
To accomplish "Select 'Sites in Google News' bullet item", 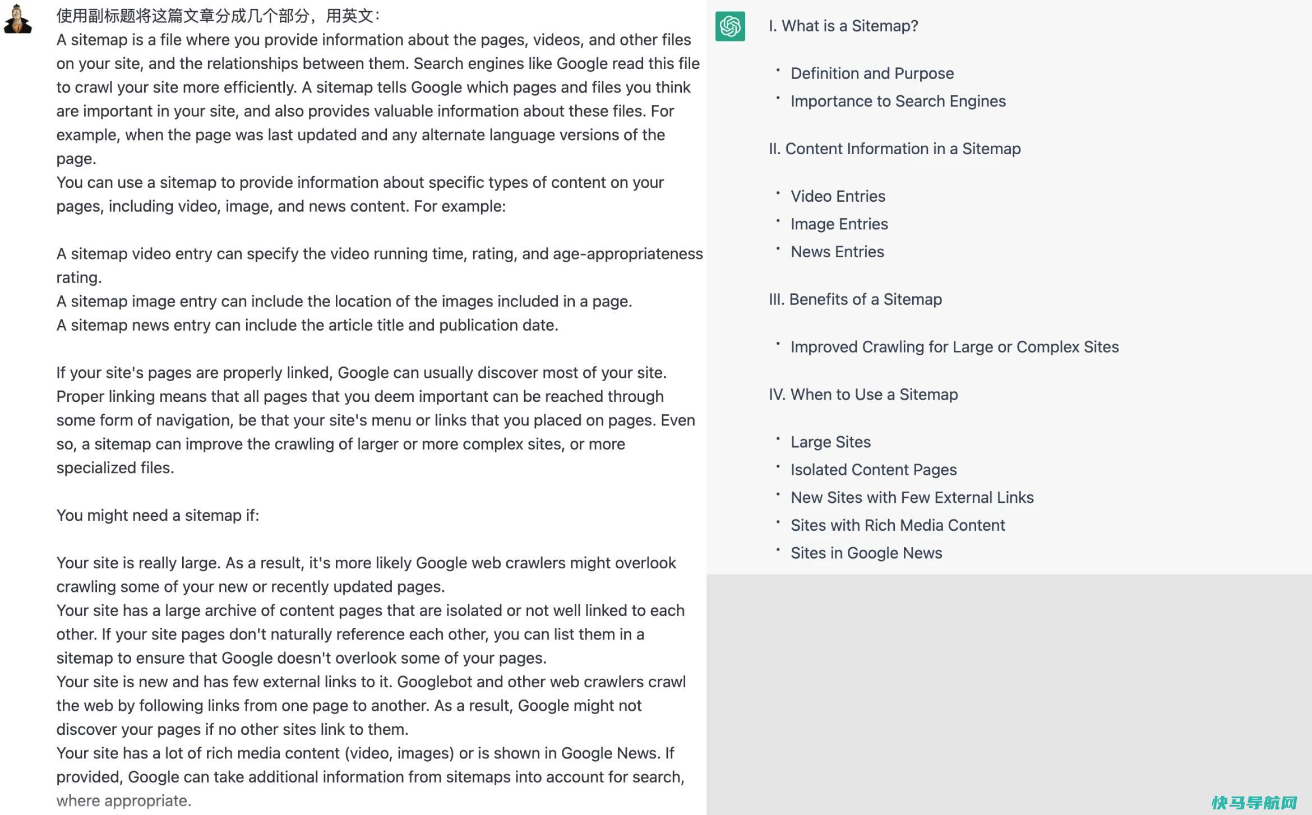I will coord(866,552).
